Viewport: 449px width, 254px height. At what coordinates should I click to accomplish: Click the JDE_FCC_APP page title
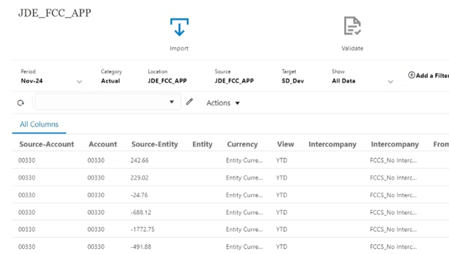(x=55, y=13)
